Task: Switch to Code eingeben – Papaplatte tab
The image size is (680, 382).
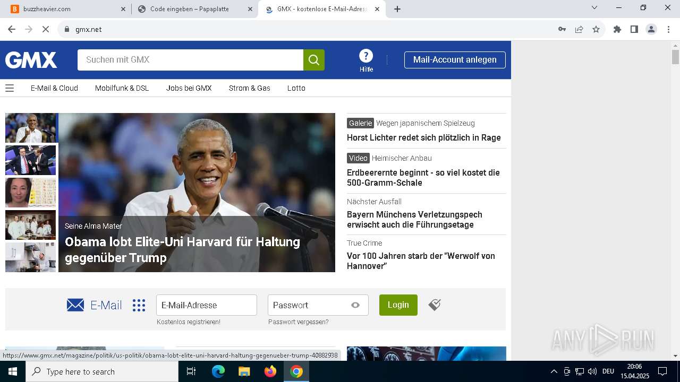Action: pyautogui.click(x=194, y=9)
